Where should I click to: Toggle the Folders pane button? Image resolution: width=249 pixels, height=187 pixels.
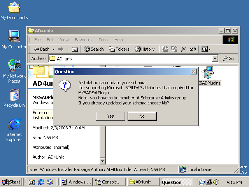coord(119,49)
